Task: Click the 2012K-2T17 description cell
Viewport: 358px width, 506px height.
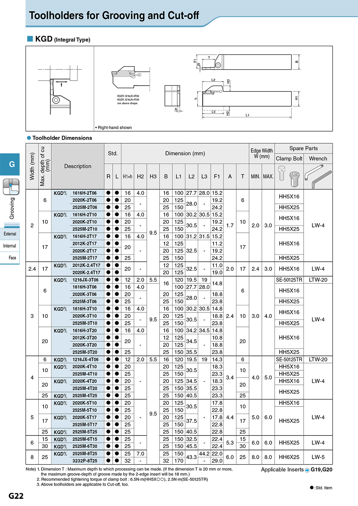Action: pyautogui.click(x=85, y=244)
